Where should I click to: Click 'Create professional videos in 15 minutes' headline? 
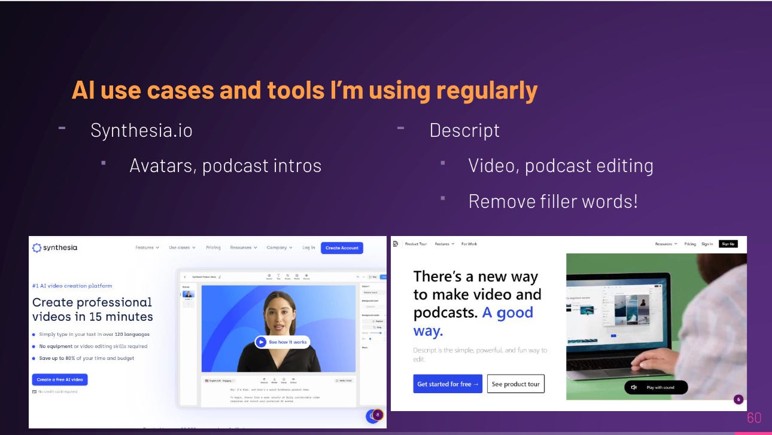[93, 309]
